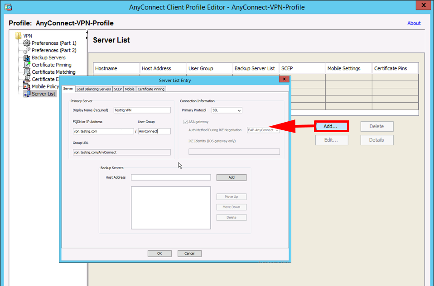434x286 pixels.
Task: Click the User Group column header
Action: tap(210, 68)
